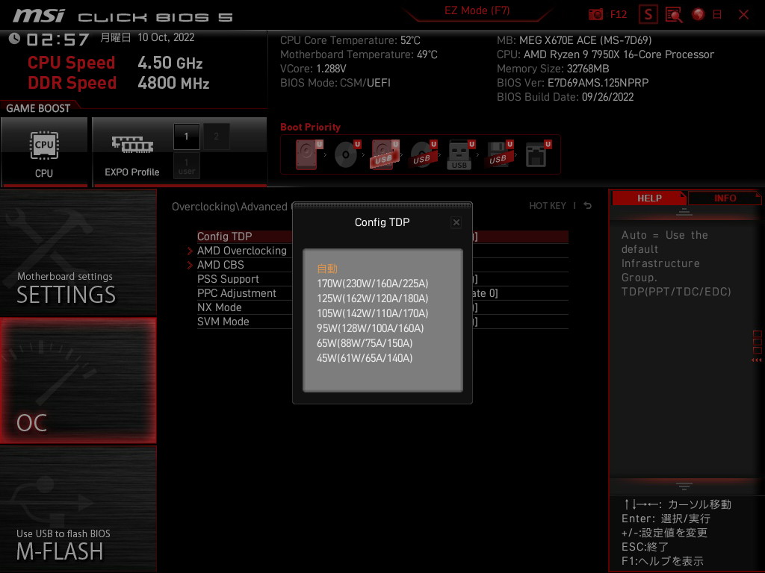This screenshot has height=573, width=765.
Task: Select the SVM Mode row
Action: pos(382,322)
